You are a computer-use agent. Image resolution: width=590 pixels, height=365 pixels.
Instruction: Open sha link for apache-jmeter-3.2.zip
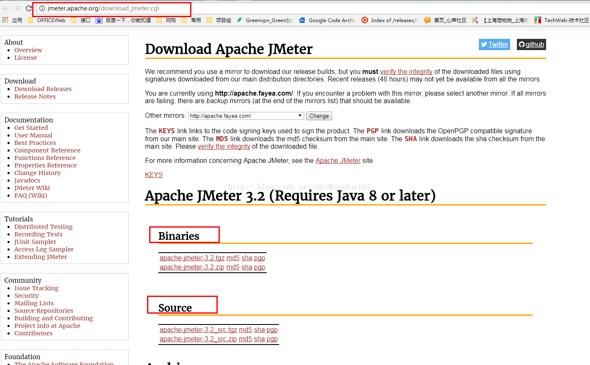[x=247, y=267]
